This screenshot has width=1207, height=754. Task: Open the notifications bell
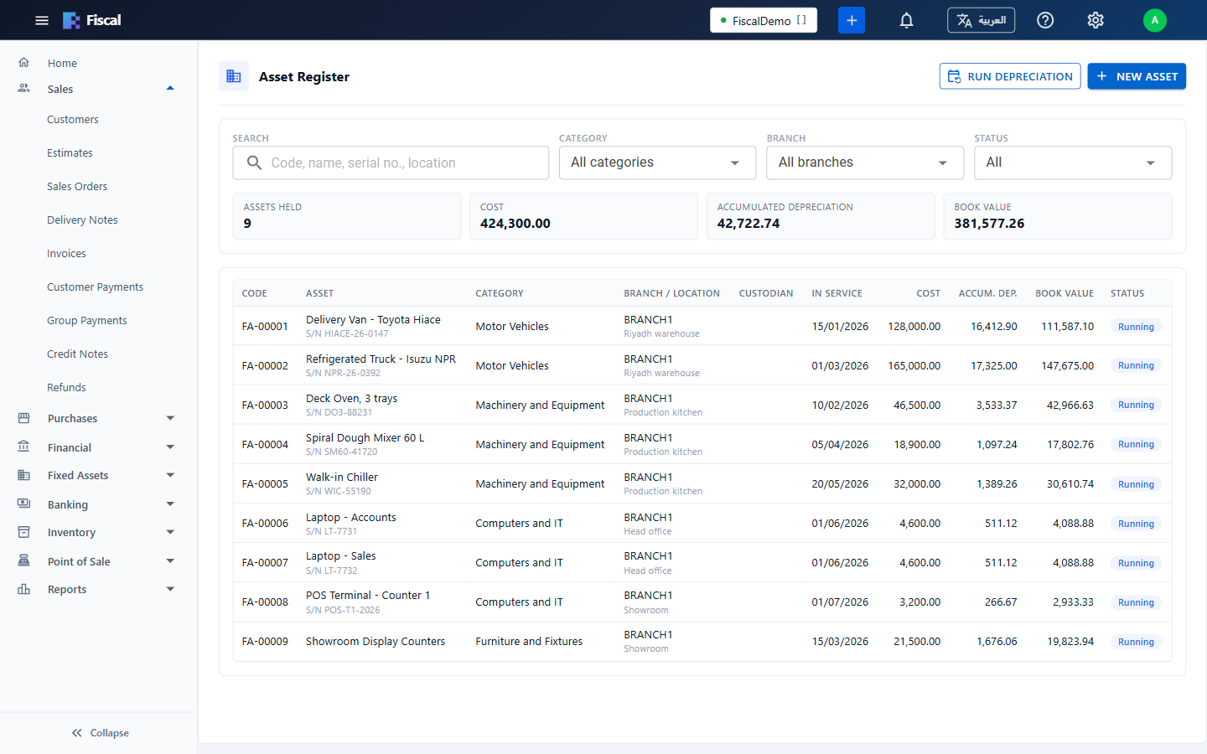pos(906,20)
